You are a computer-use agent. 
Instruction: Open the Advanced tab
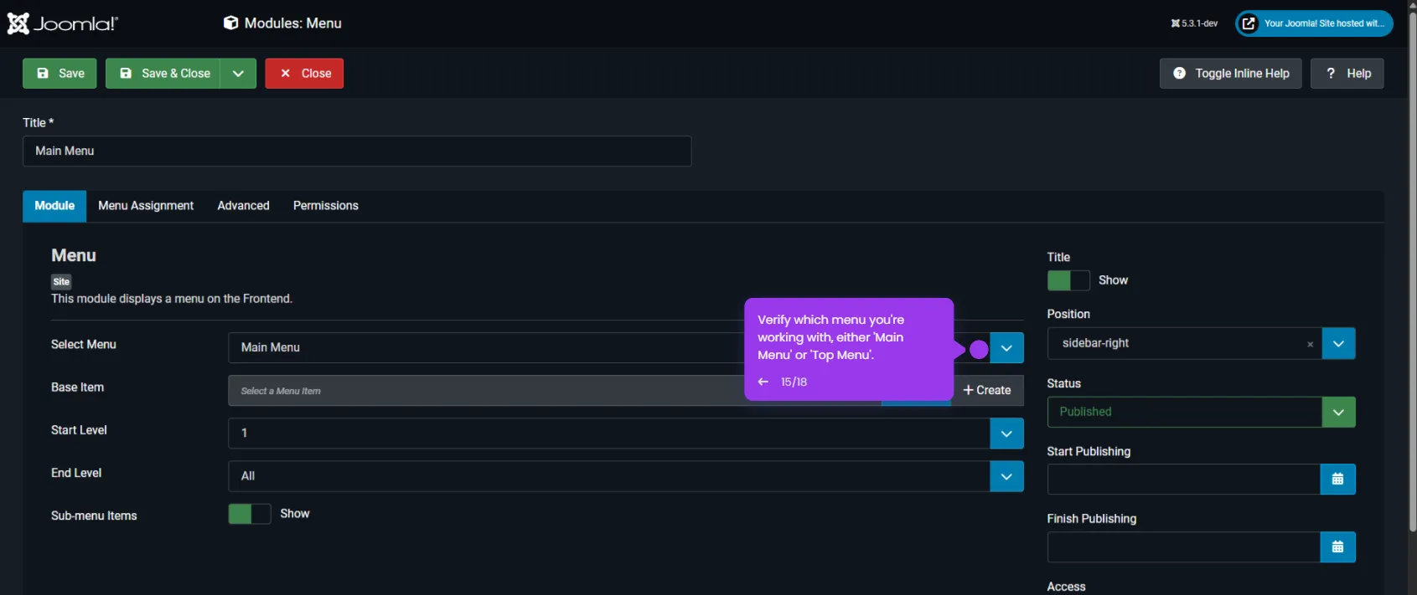click(243, 206)
